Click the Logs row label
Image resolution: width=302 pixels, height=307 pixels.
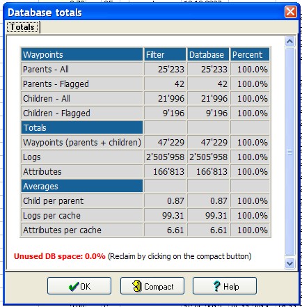click(x=32, y=157)
